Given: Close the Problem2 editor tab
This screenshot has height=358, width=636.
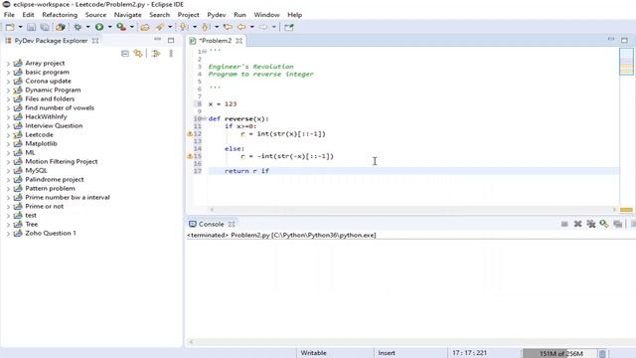Looking at the screenshot, I should pyautogui.click(x=239, y=41).
